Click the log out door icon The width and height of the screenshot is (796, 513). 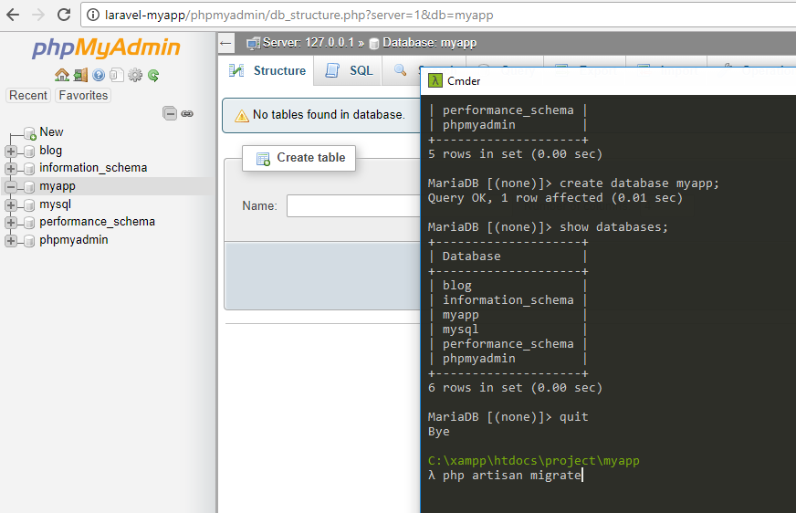(x=80, y=75)
